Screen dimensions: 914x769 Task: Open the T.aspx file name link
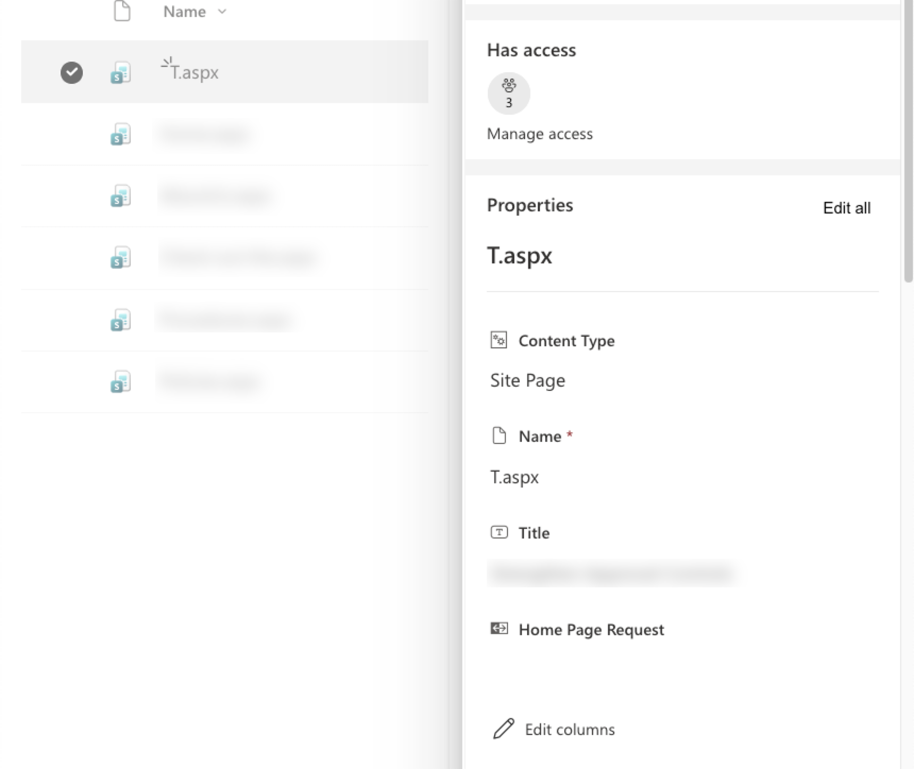click(x=194, y=72)
